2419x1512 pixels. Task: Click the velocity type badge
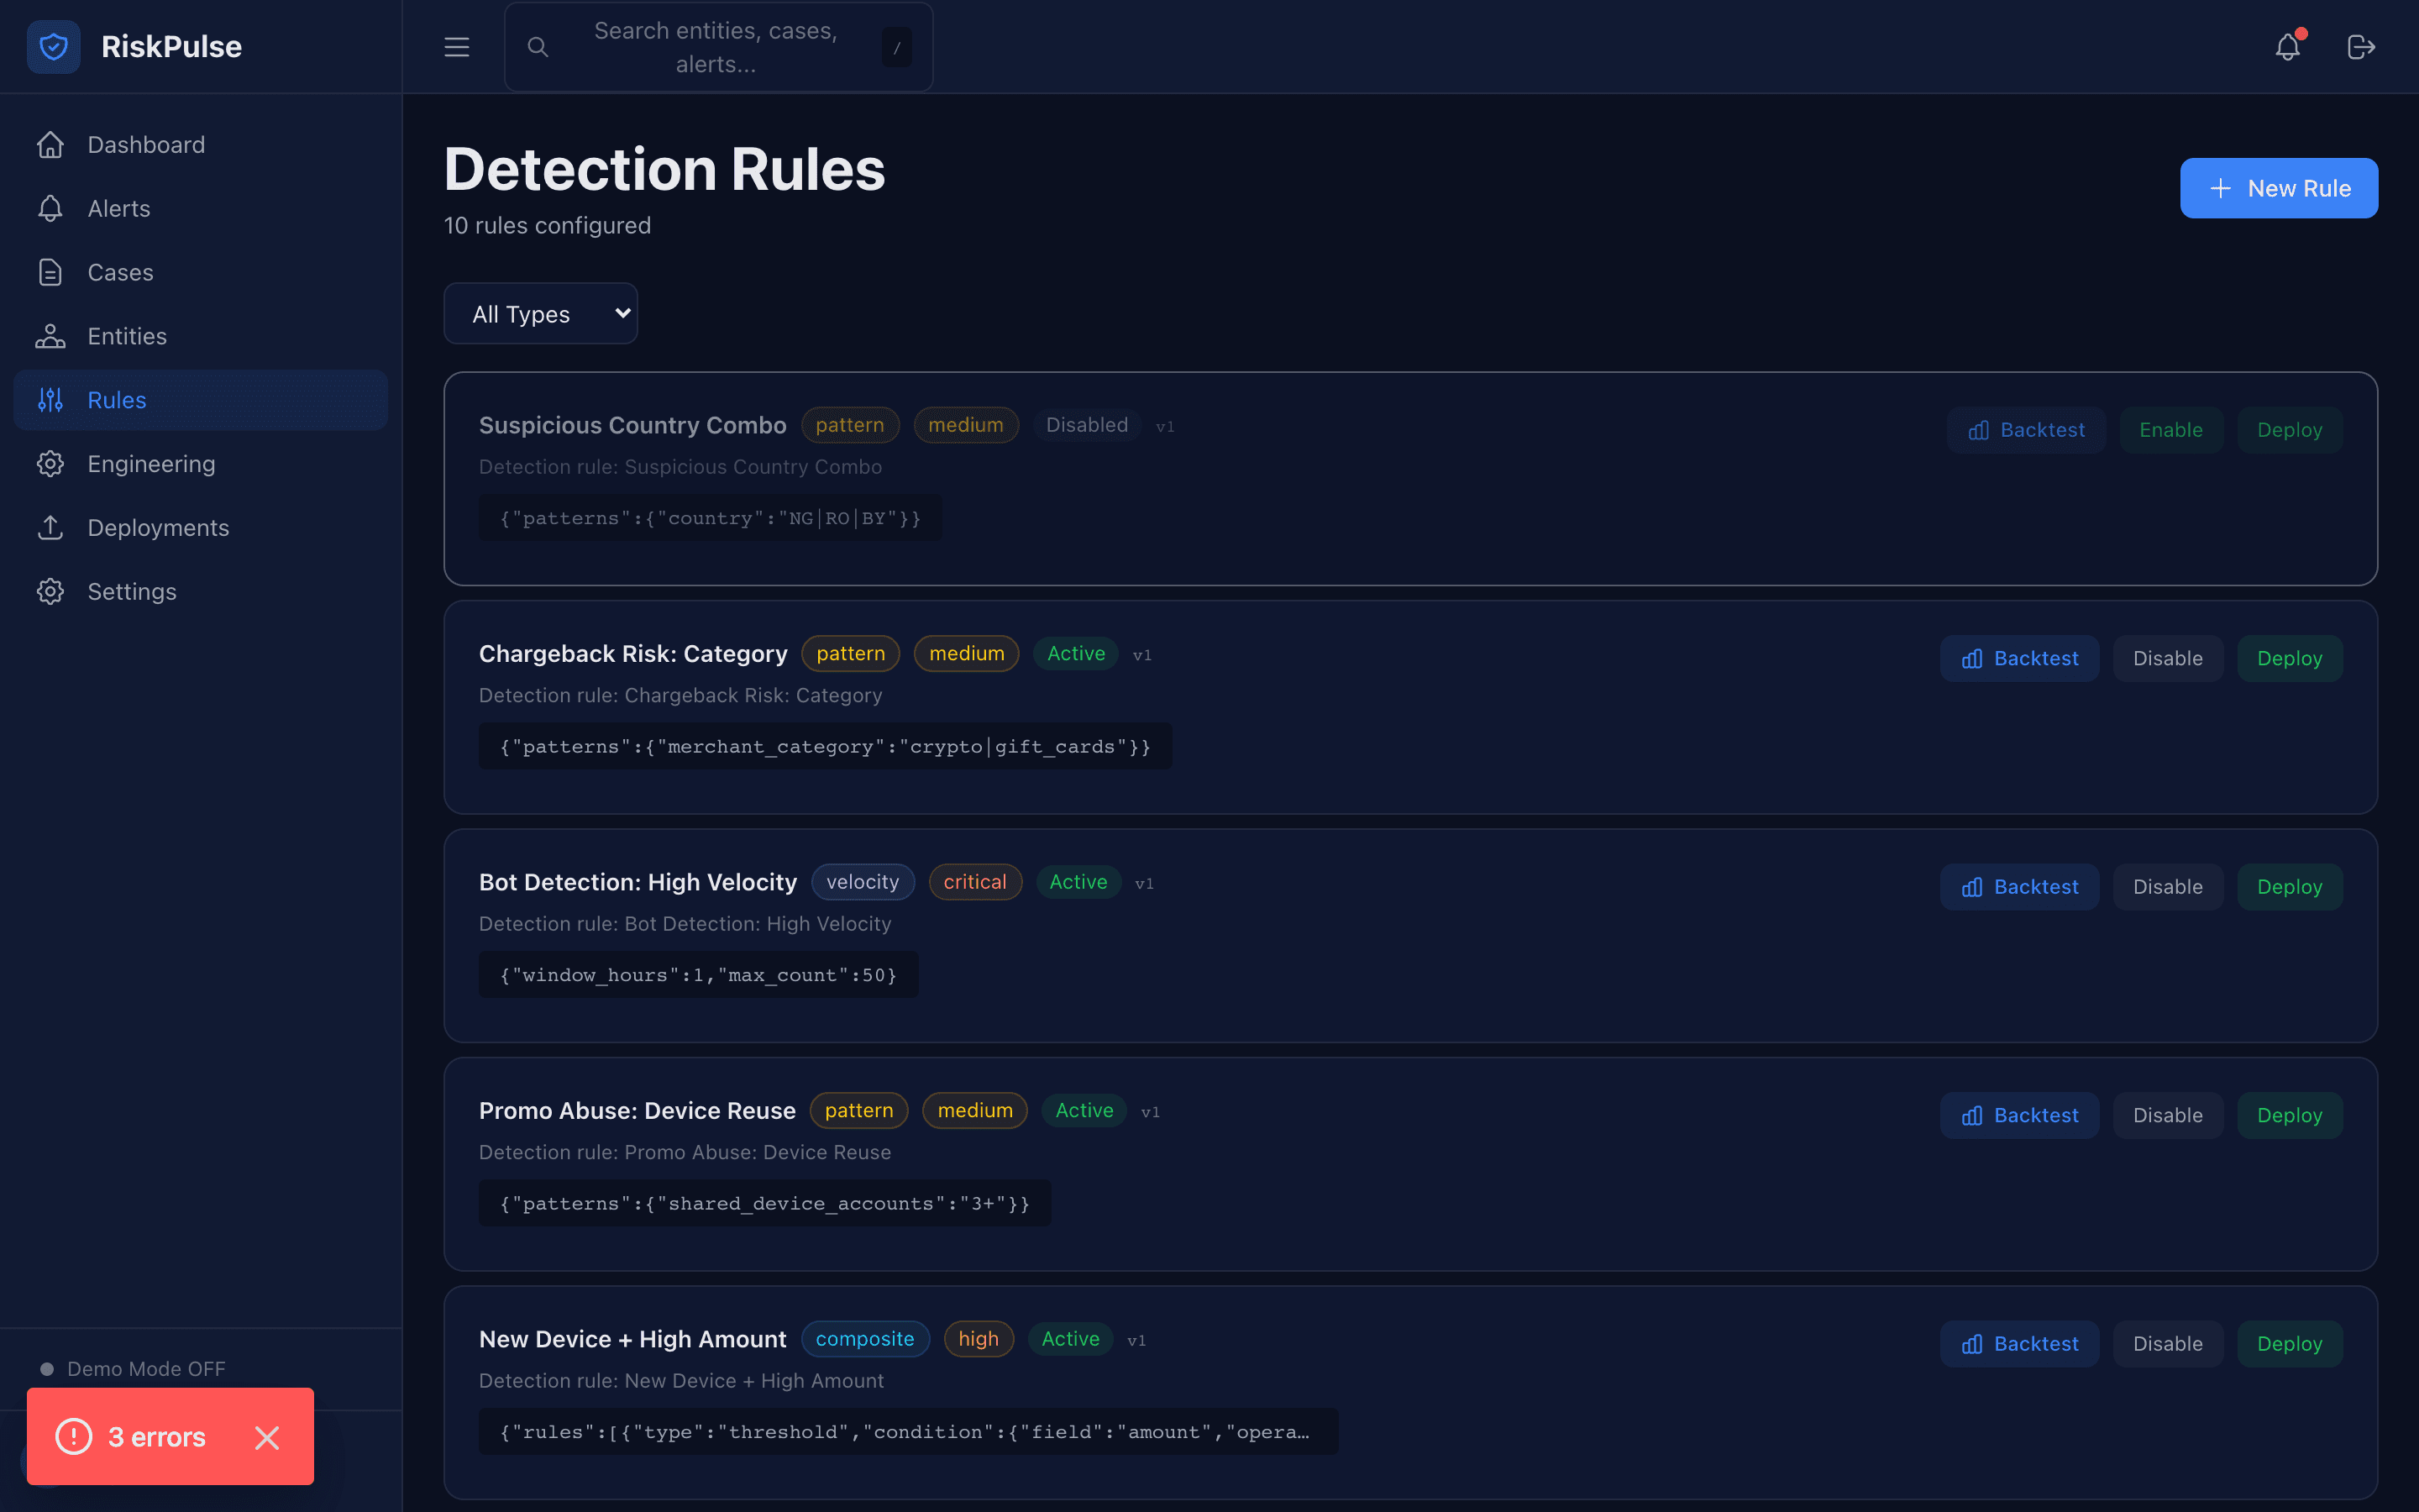click(x=863, y=882)
